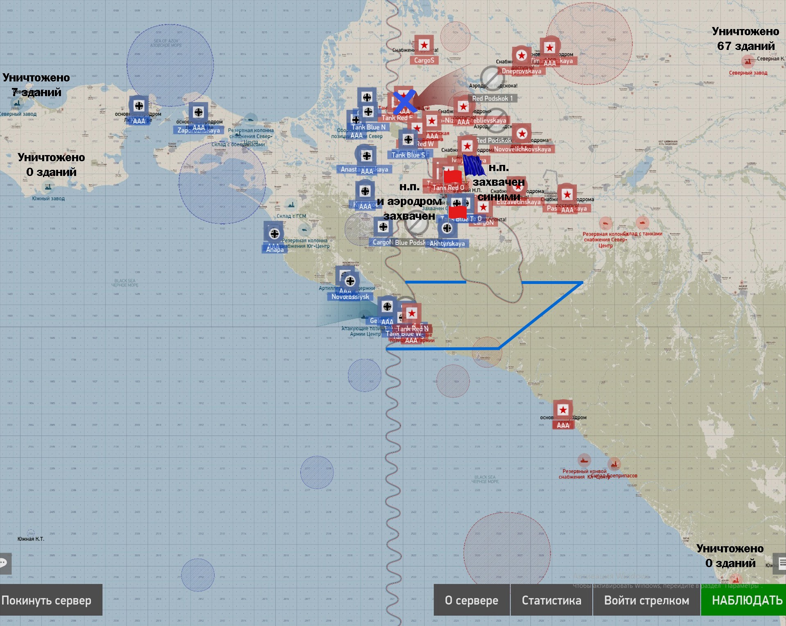This screenshot has width=786, height=626.
Task: Click the НАБЛЮДАТЬ green button
Action: coord(743,600)
